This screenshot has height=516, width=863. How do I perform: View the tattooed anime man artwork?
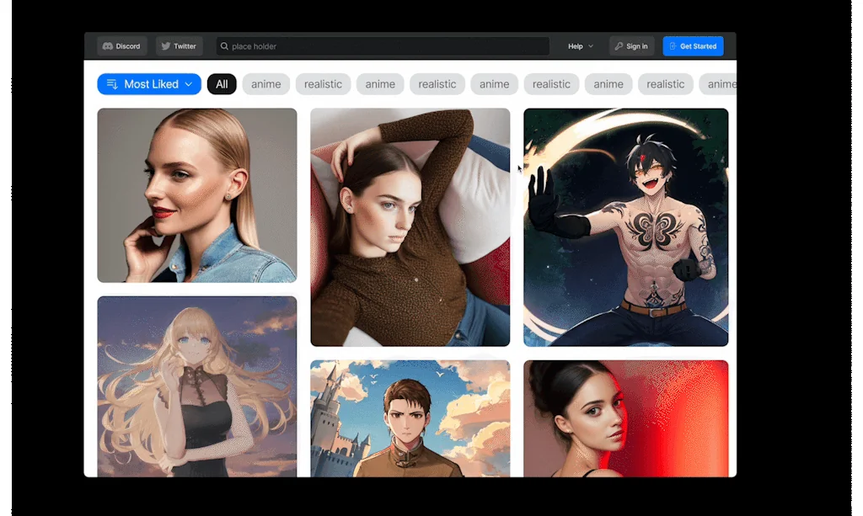point(625,227)
